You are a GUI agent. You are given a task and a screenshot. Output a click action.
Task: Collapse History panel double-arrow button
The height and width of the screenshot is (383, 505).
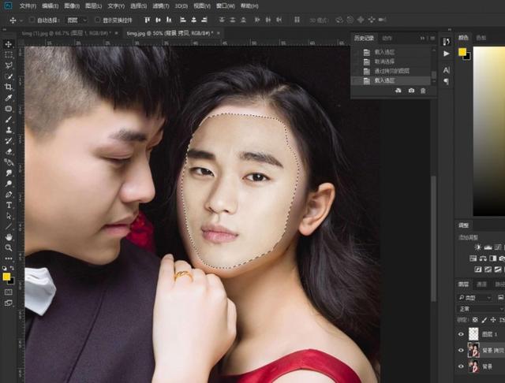tap(423, 39)
